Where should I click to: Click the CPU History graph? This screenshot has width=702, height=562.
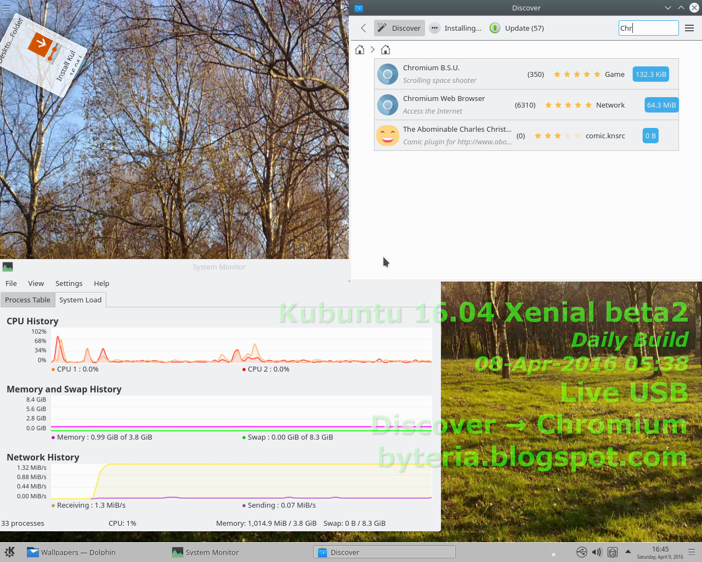pos(241,345)
